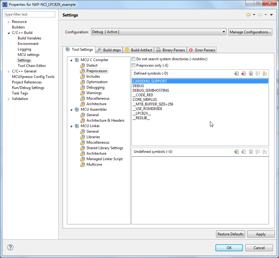Click the Architecture & Headers icon
The height and width of the screenshot is (258, 279).
pos(83,120)
